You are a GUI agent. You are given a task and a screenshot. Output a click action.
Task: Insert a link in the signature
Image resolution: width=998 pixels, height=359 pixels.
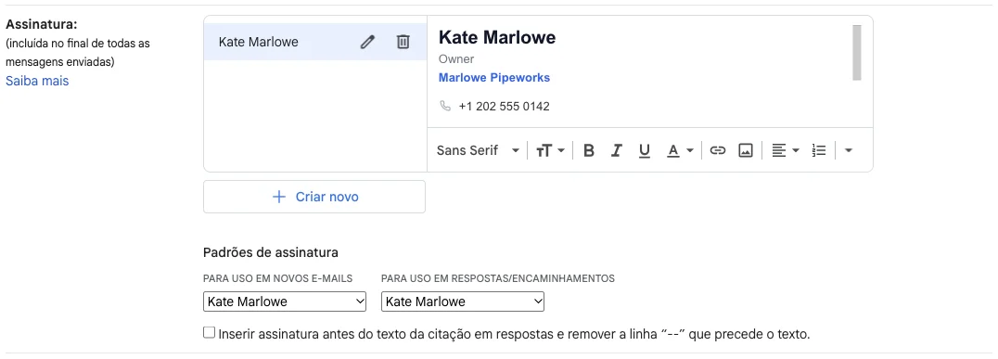point(718,151)
